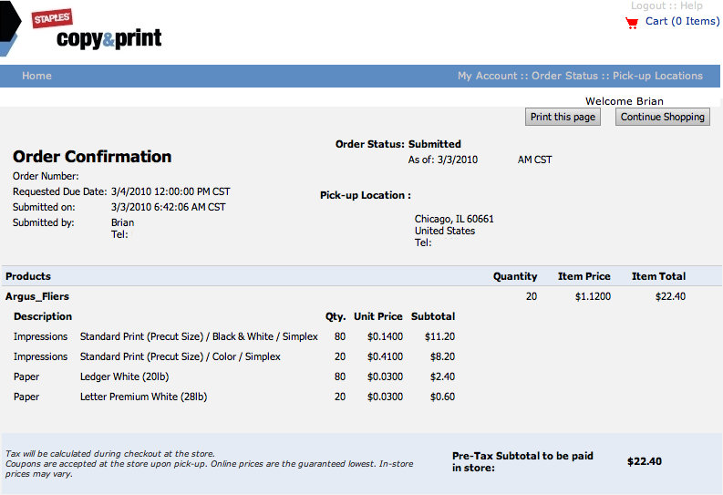
Task: Click the Chicago, IL 60661 address line
Action: click(454, 219)
